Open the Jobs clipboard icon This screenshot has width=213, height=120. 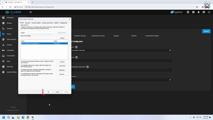[x=193, y=12]
